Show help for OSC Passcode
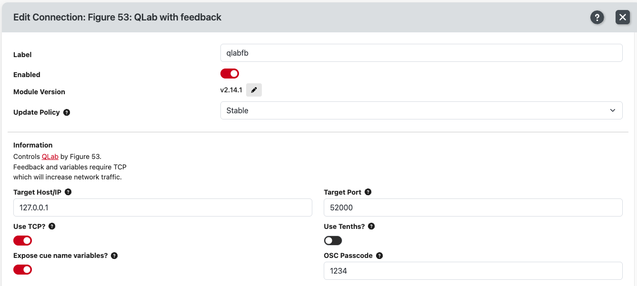Image resolution: width=637 pixels, height=286 pixels. click(379, 256)
